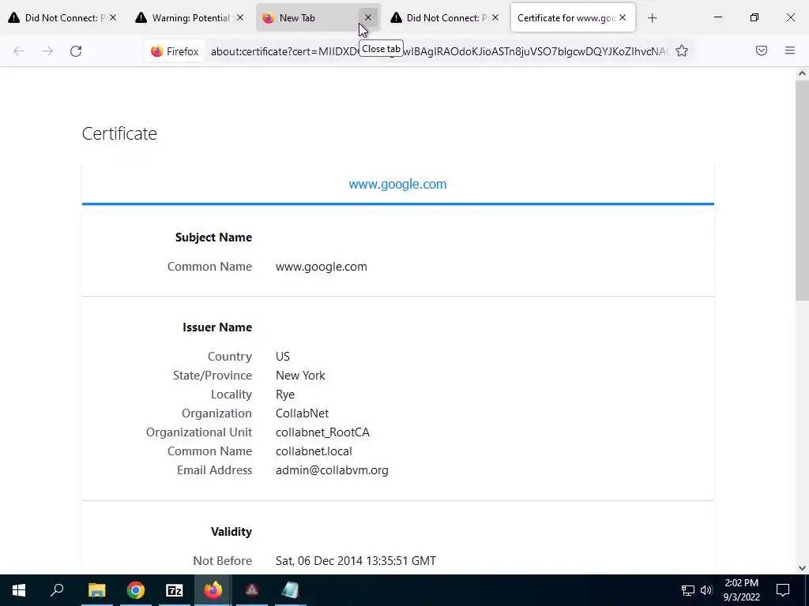This screenshot has width=809, height=606.
Task: Click the Issuer Name section heading
Action: click(x=217, y=327)
